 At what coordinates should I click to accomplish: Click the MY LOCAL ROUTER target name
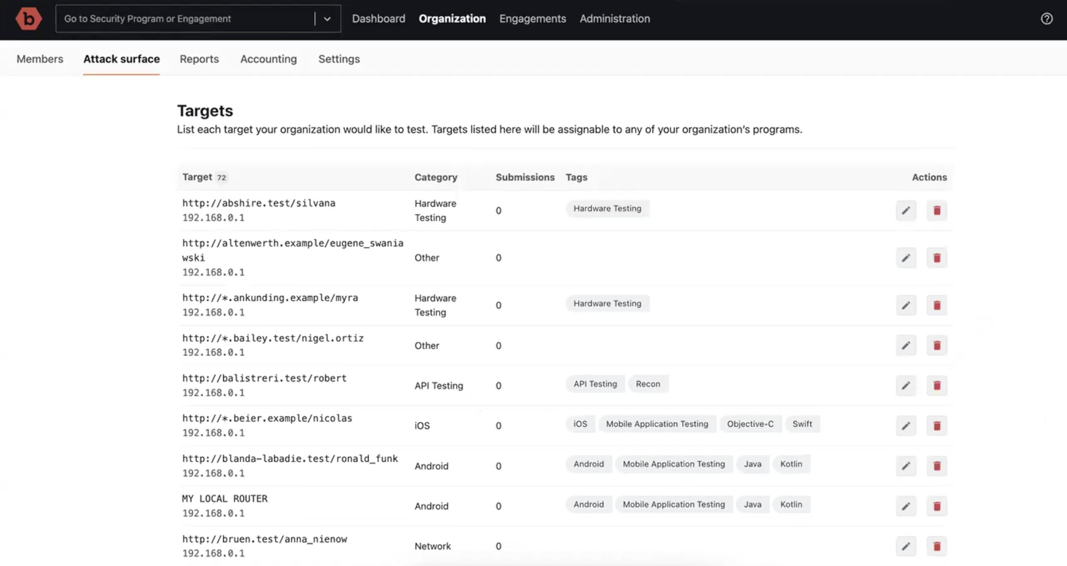click(225, 498)
